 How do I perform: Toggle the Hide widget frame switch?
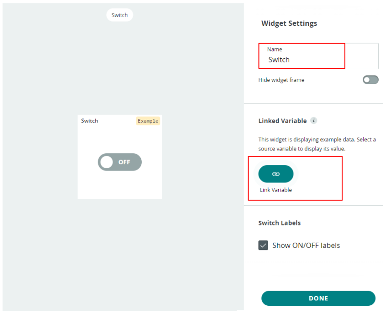370,80
